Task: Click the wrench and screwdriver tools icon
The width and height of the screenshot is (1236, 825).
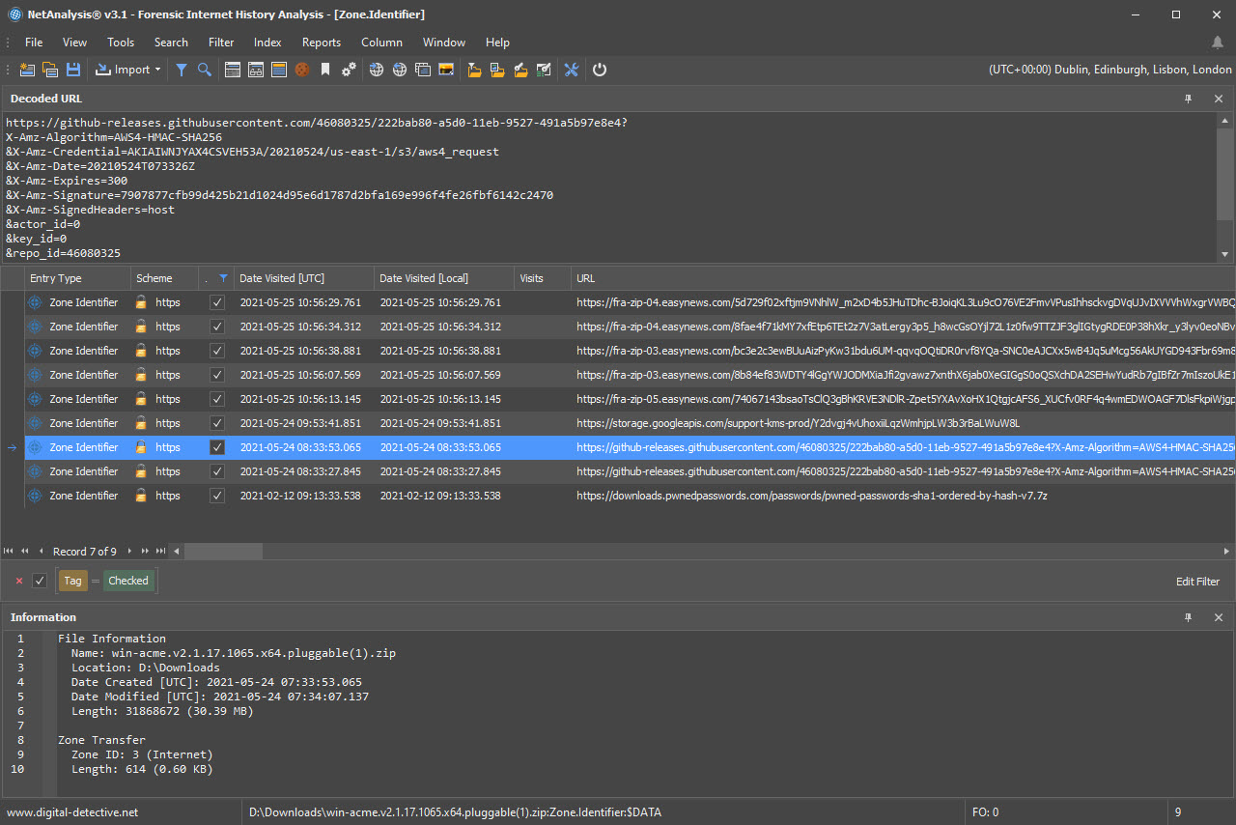Action: pos(571,70)
